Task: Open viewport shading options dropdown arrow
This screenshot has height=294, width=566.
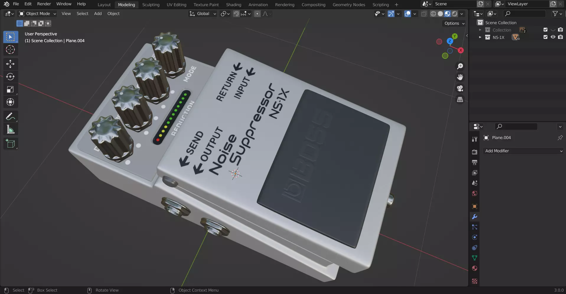Action: [462, 14]
